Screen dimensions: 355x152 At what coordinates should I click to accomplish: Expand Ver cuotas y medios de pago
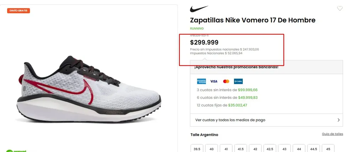(230, 120)
